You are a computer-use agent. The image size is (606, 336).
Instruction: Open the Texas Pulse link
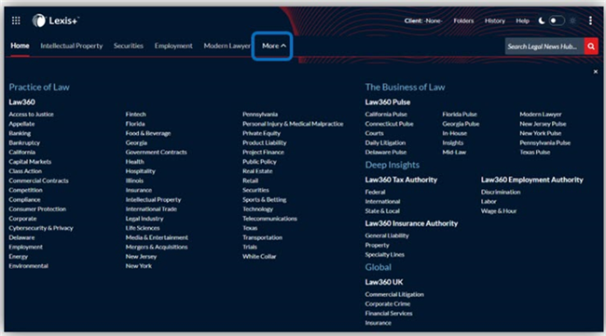pos(535,152)
